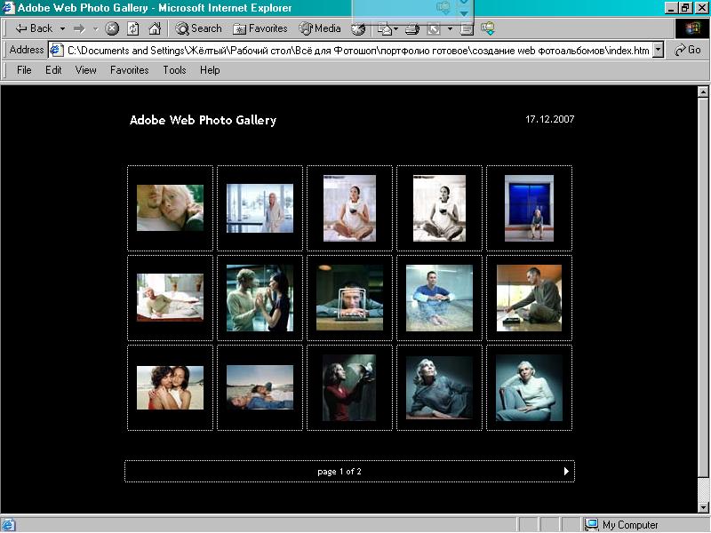Viewport: 711px width, 533px height.
Task: Go to the Home page icon
Action: coord(155,28)
